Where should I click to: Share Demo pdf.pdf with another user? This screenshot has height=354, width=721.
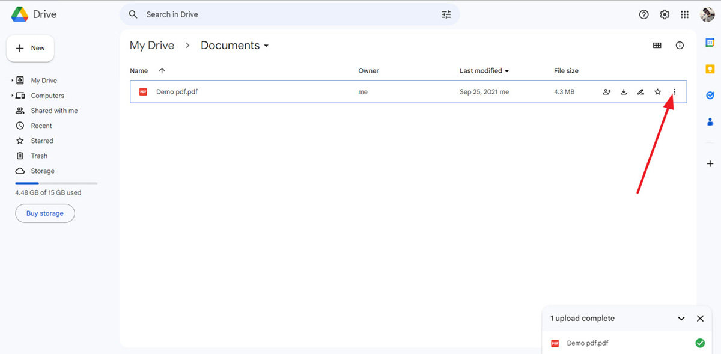[606, 91]
